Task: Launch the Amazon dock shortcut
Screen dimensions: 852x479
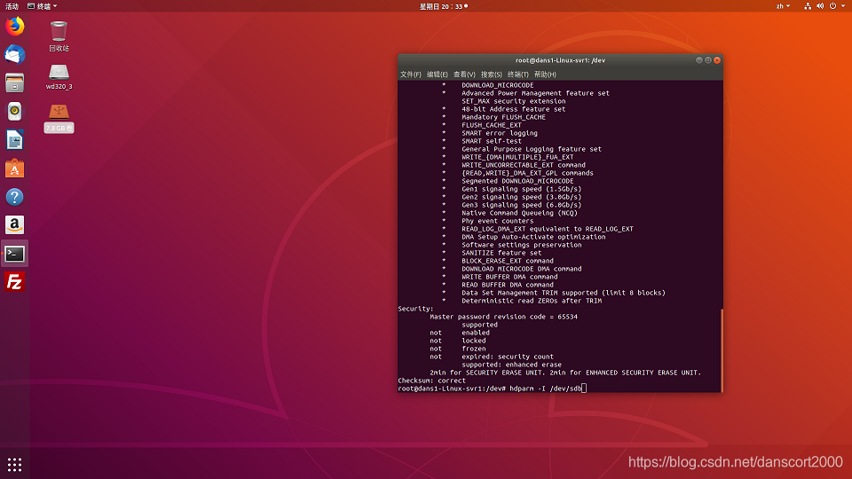Action: pyautogui.click(x=15, y=224)
